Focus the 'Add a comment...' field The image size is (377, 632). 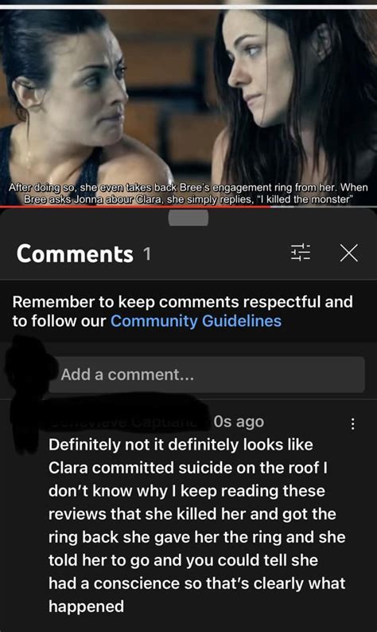pos(207,375)
